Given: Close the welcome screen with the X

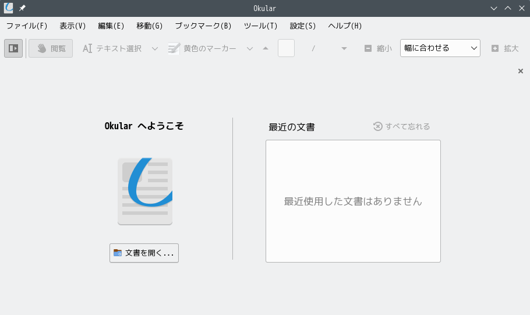Looking at the screenshot, I should point(521,71).
